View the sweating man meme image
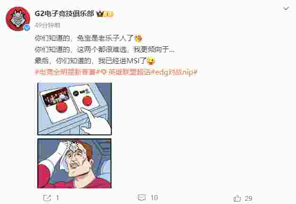 (74, 163)
